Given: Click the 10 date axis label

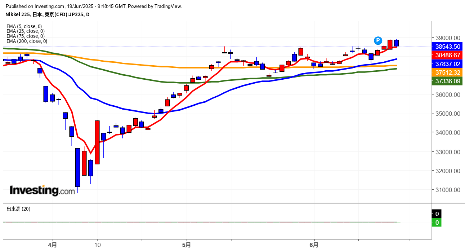Looking at the screenshot, I should (97, 245).
